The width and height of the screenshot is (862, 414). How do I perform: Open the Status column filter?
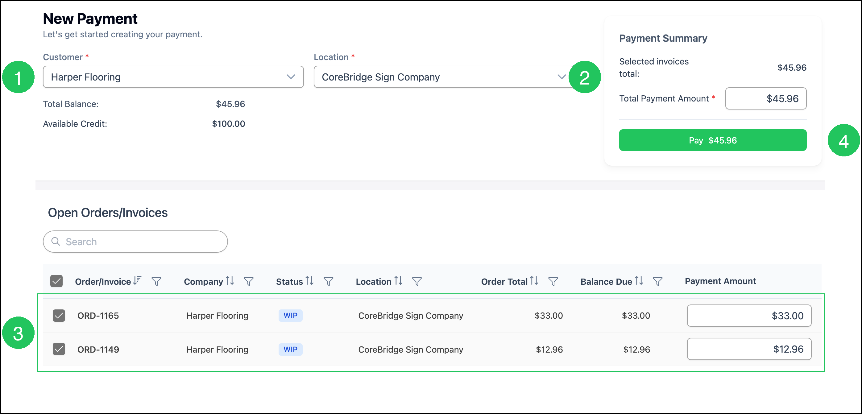click(329, 281)
